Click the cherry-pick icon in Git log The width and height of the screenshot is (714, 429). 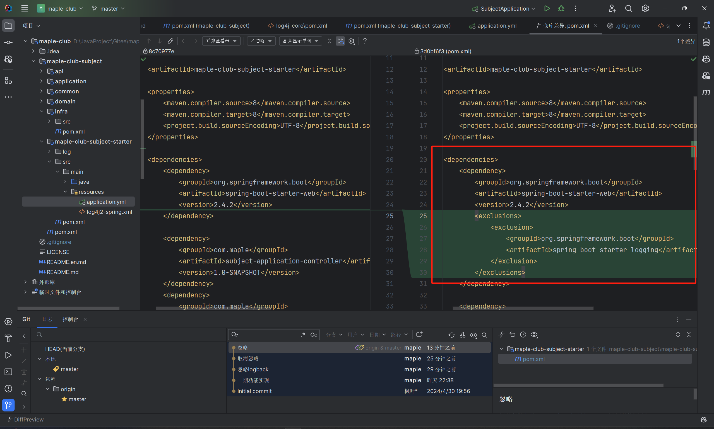coord(462,335)
